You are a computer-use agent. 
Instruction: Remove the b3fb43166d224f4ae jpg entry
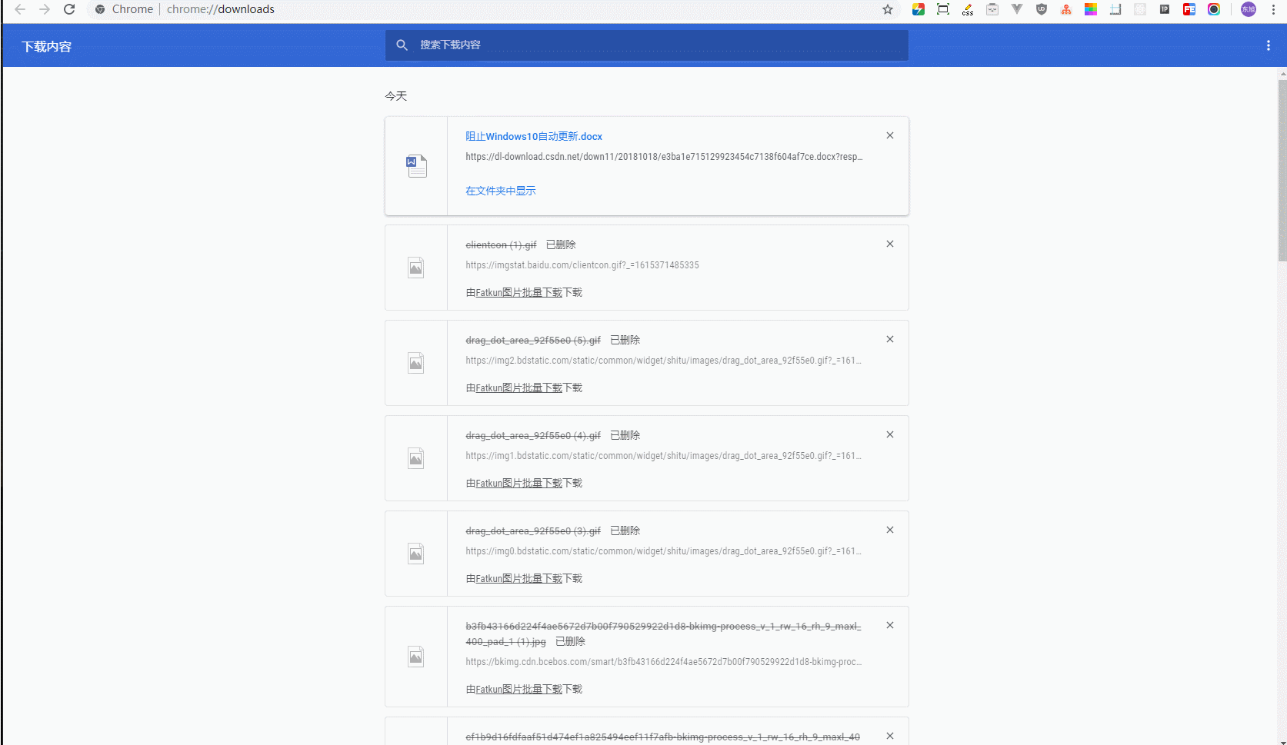click(890, 625)
